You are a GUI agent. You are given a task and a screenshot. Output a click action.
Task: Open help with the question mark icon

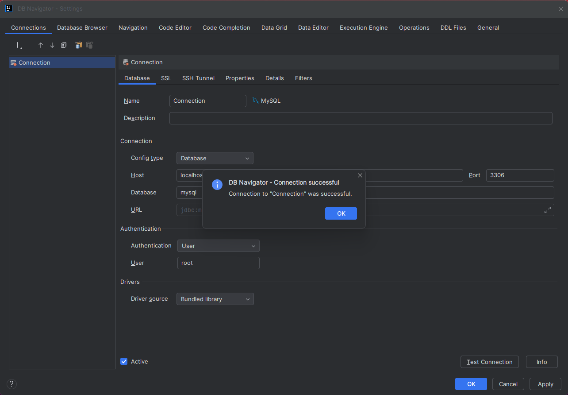(x=12, y=384)
